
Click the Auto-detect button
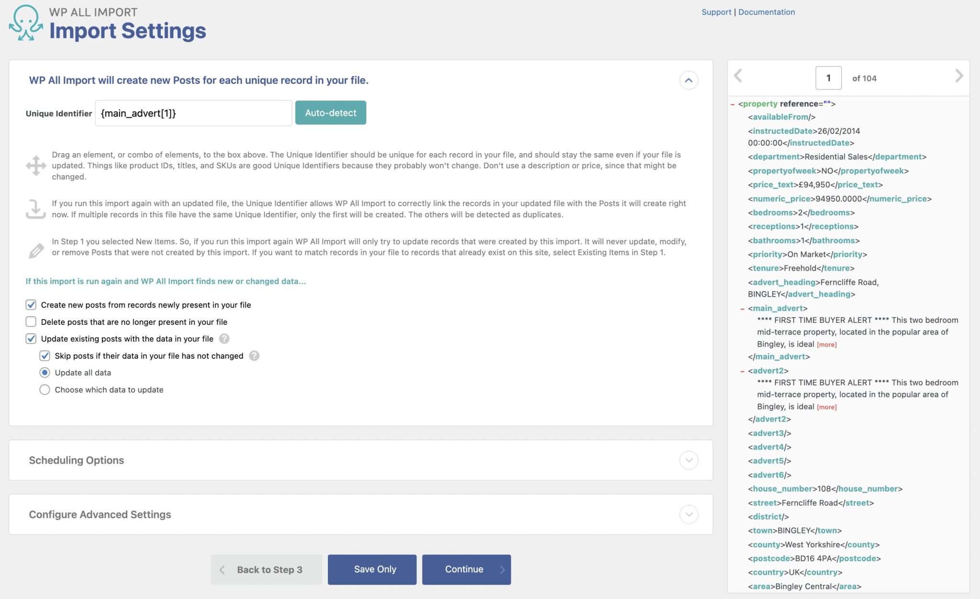[x=330, y=112]
